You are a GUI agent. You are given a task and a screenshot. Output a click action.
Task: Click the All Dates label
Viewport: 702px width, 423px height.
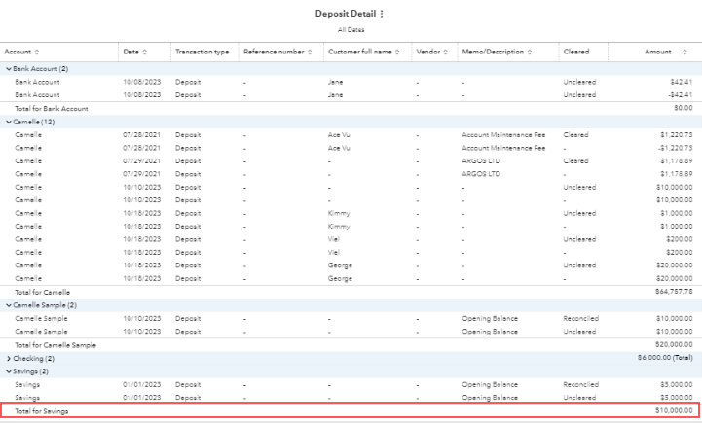tap(351, 30)
